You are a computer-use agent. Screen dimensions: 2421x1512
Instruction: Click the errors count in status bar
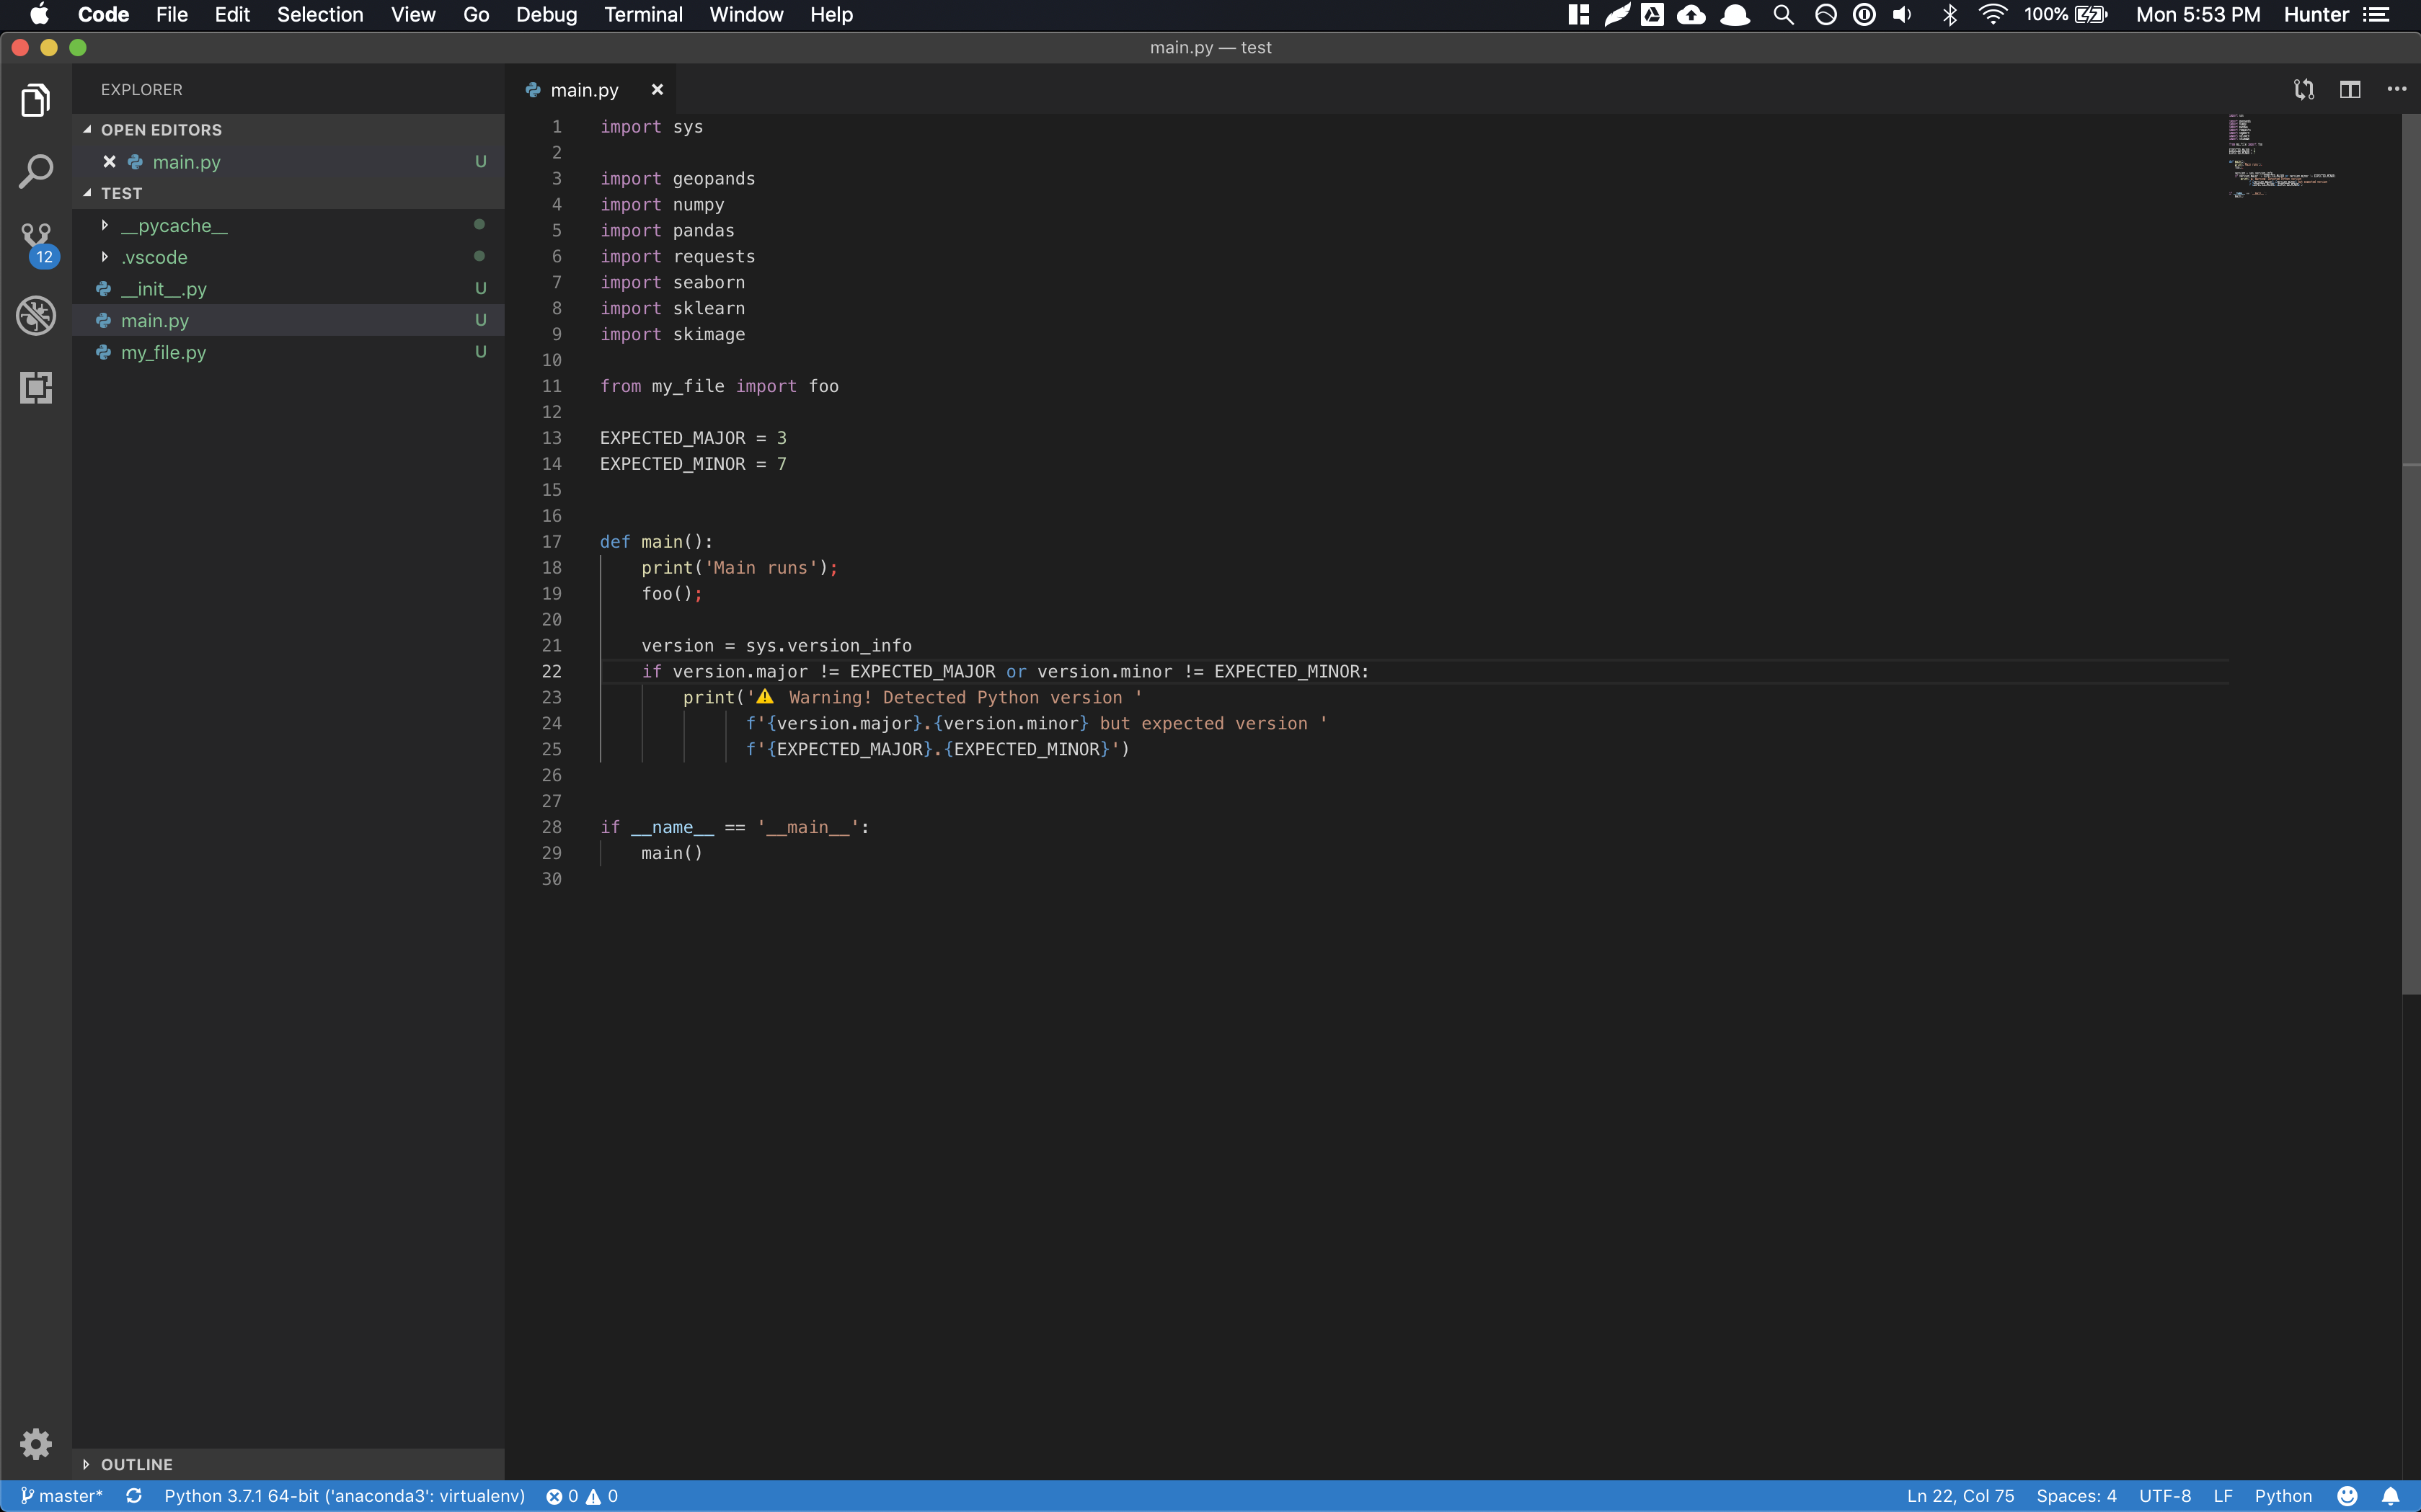coord(561,1496)
